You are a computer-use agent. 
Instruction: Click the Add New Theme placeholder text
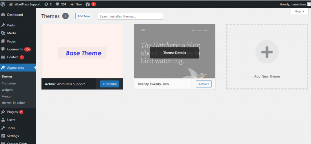coord(267,76)
